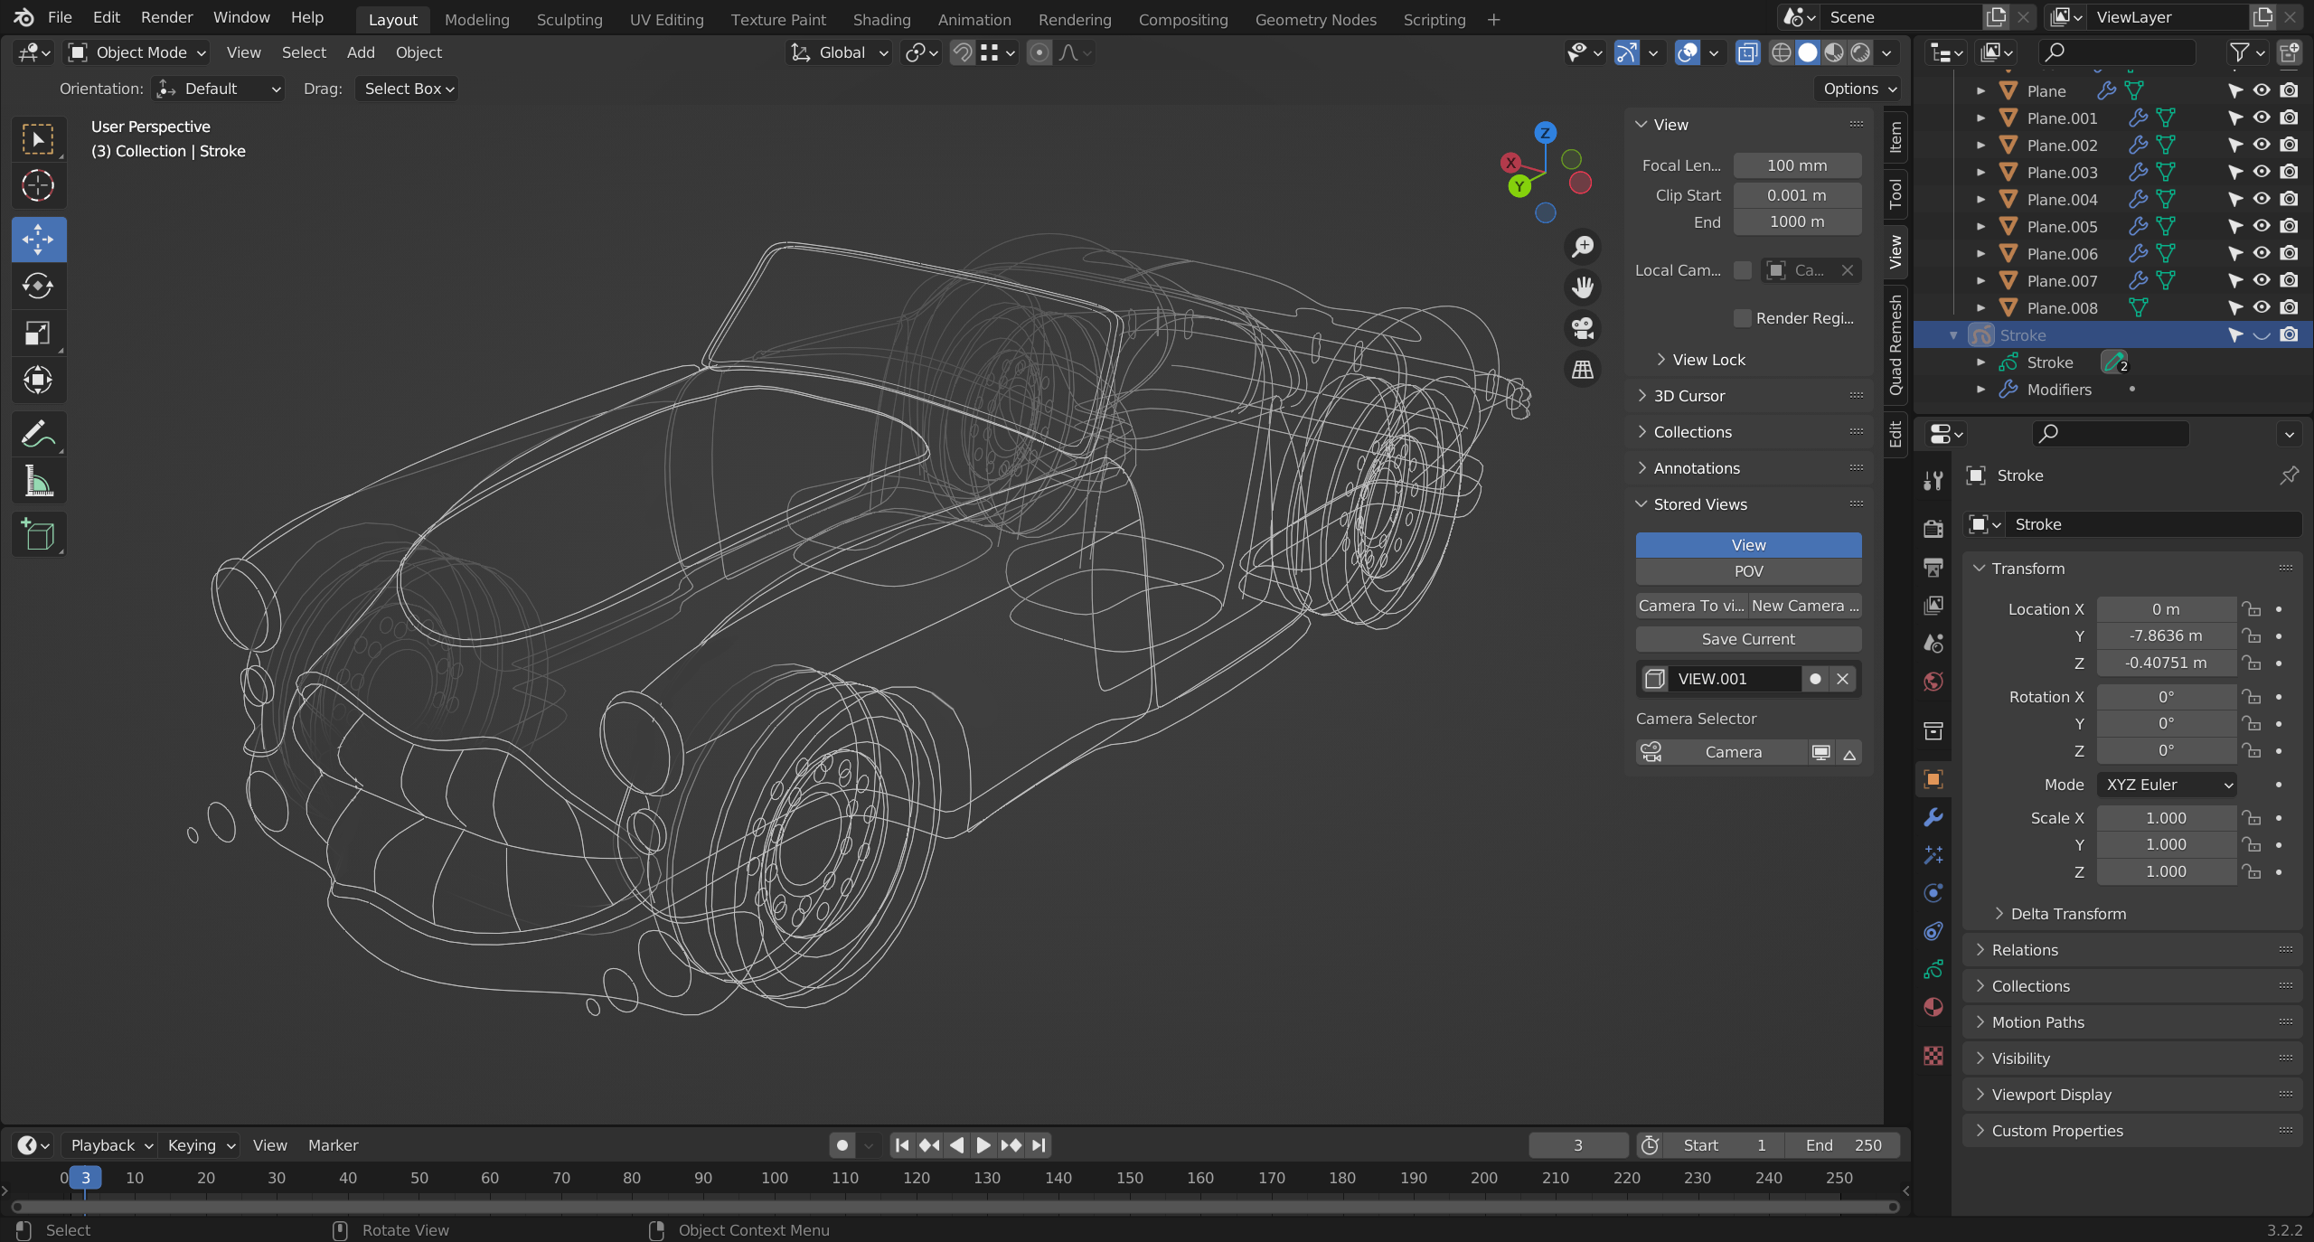
Task: Select the Select Box tool in toolbar
Action: tap(38, 139)
